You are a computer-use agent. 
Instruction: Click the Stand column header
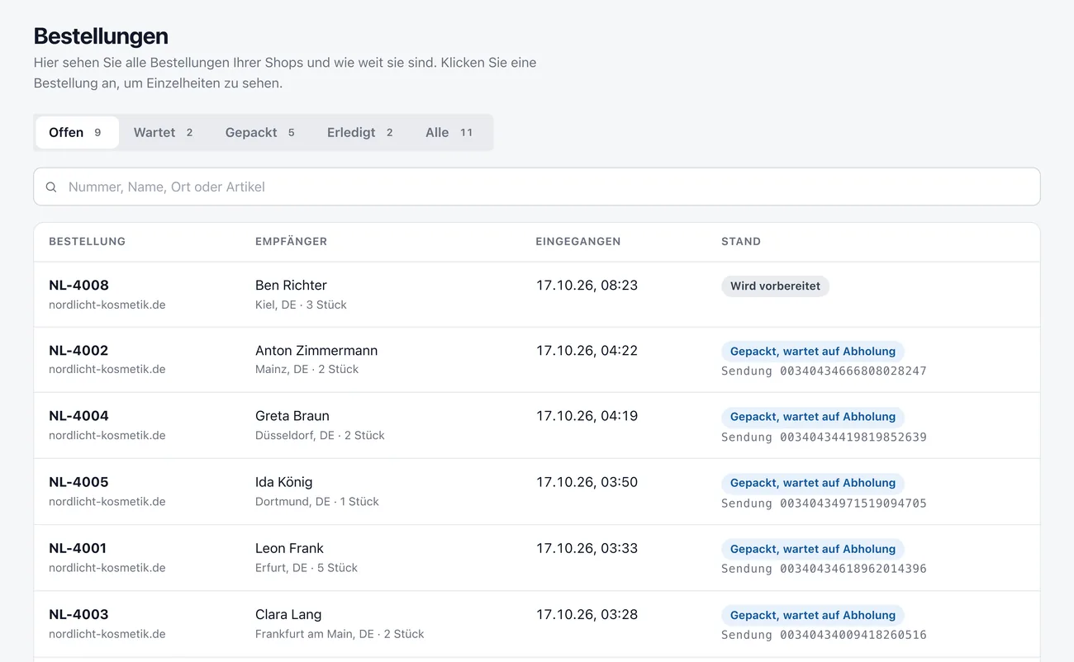(741, 242)
